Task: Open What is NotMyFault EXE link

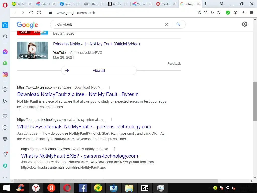Action: (x=80, y=156)
